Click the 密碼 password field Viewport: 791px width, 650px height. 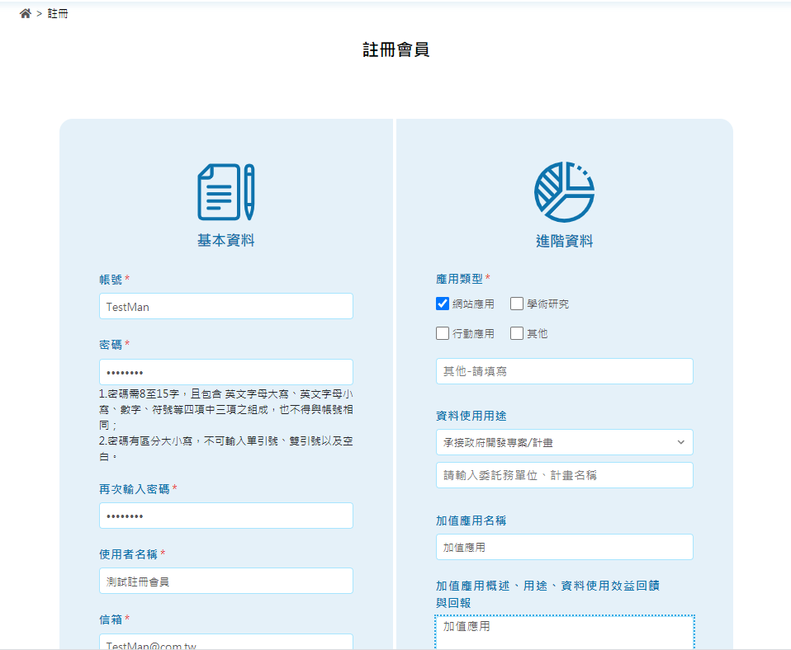(225, 371)
